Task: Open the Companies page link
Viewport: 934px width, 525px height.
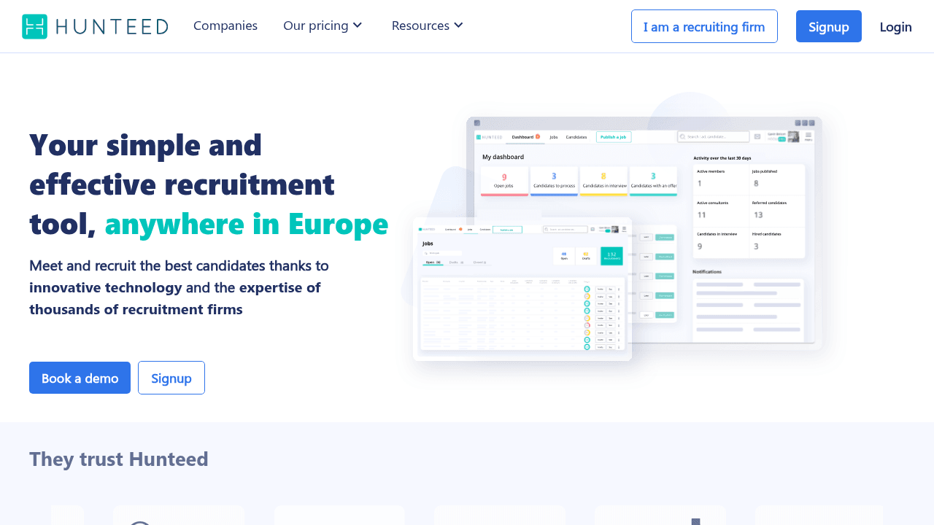Action: pos(225,26)
